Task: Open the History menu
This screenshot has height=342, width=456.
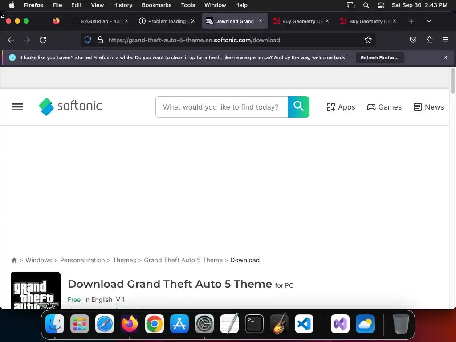Action: pos(123,5)
